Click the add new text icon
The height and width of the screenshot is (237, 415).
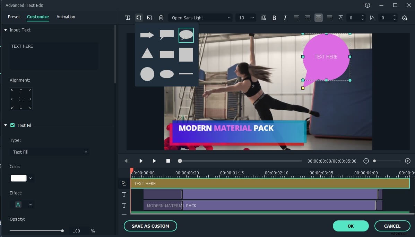[128, 18]
